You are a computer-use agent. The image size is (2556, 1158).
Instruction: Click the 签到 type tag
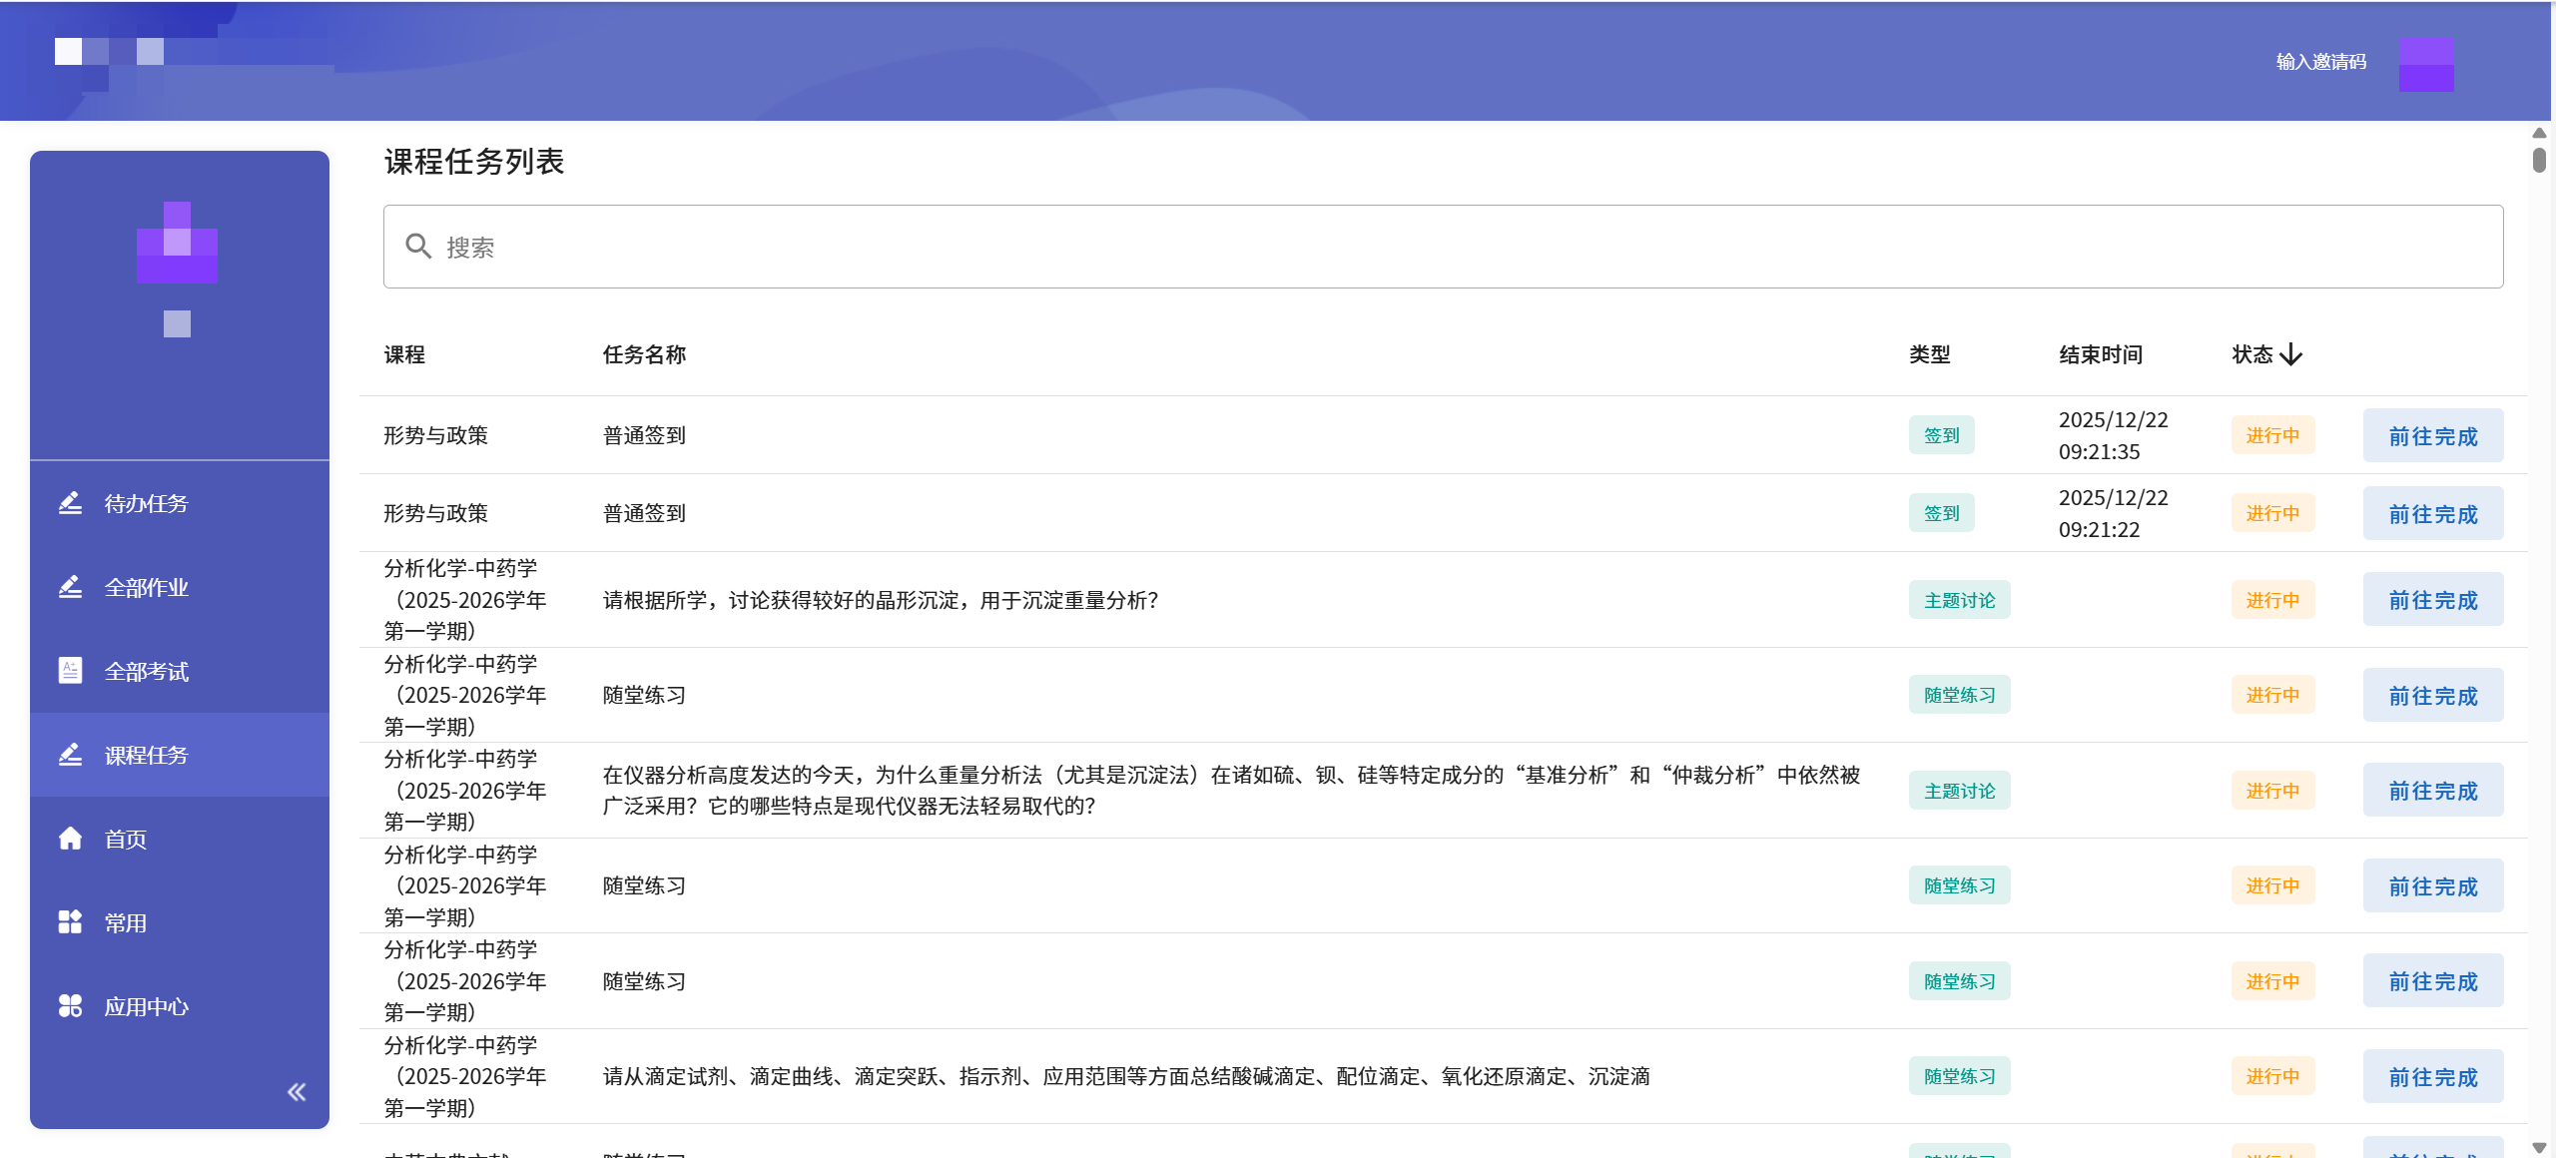click(x=1941, y=435)
